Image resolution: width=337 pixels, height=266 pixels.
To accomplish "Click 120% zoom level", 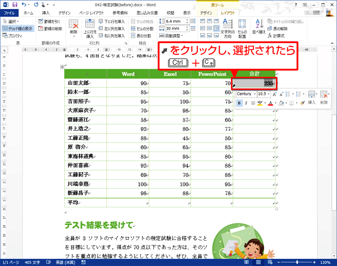I will 325,262.
